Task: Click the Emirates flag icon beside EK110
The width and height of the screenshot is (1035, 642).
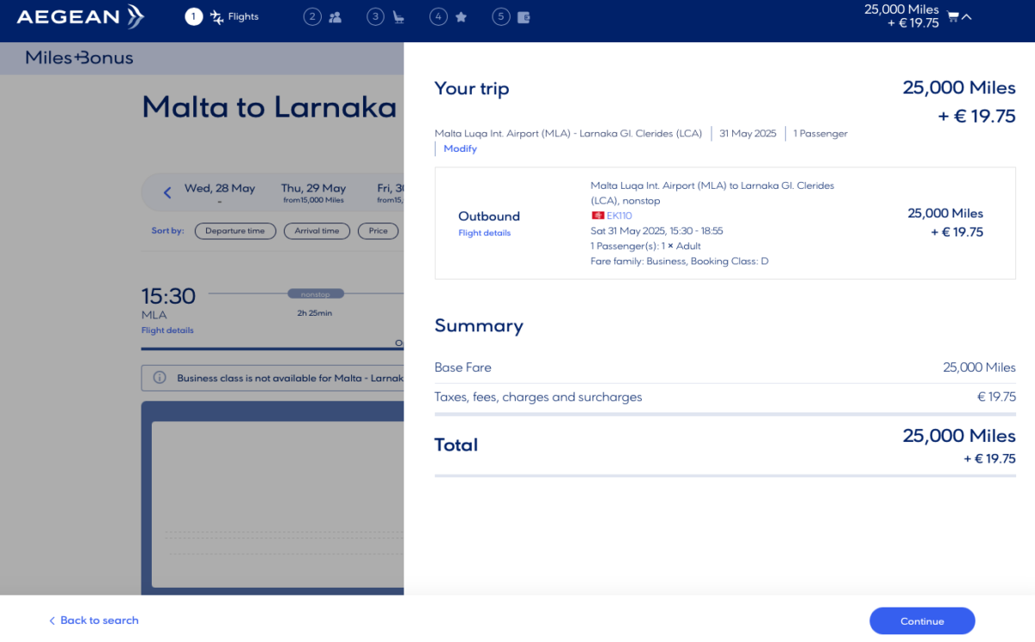Action: point(597,216)
